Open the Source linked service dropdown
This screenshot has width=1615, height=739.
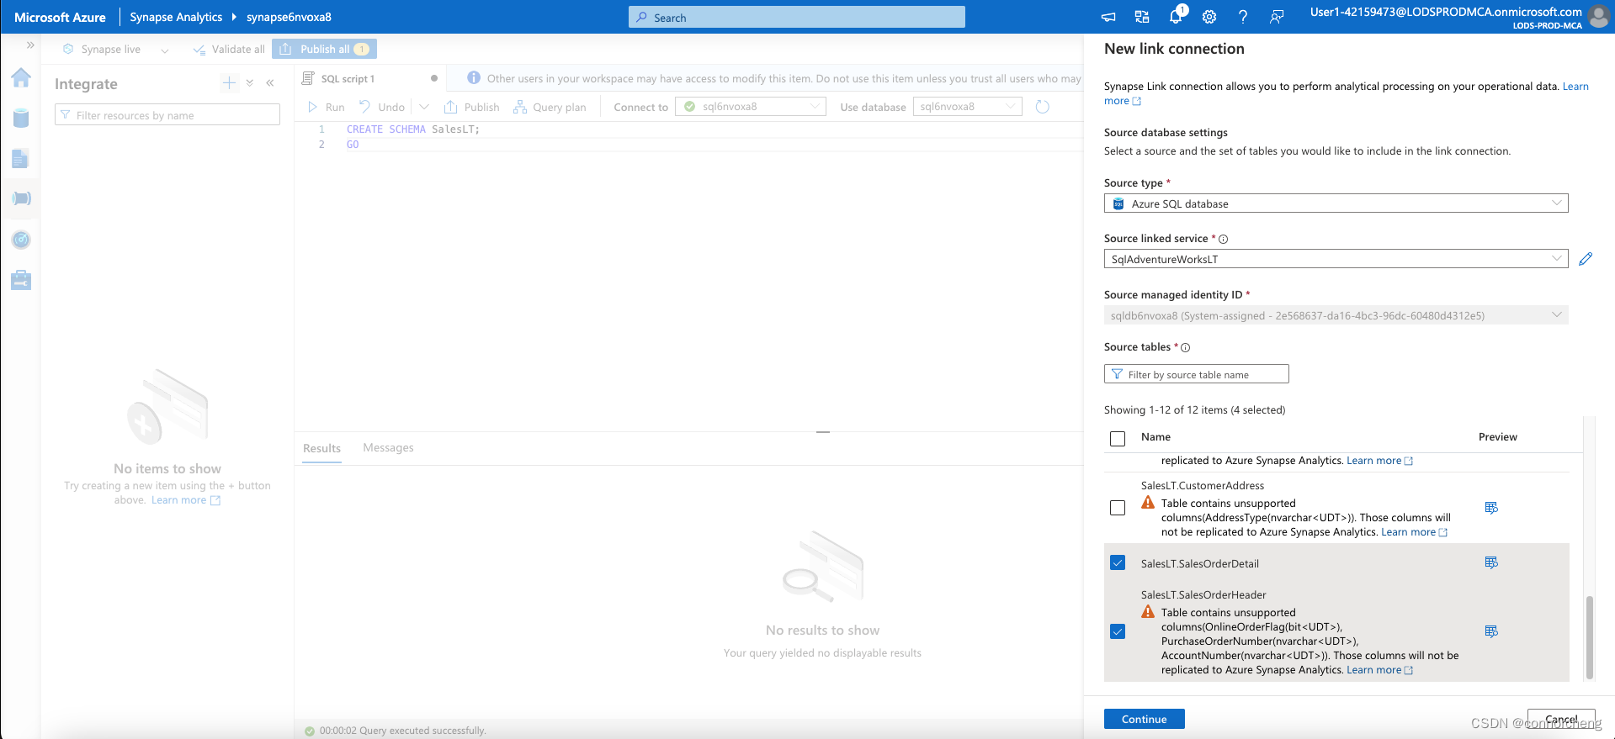pyautogui.click(x=1336, y=259)
